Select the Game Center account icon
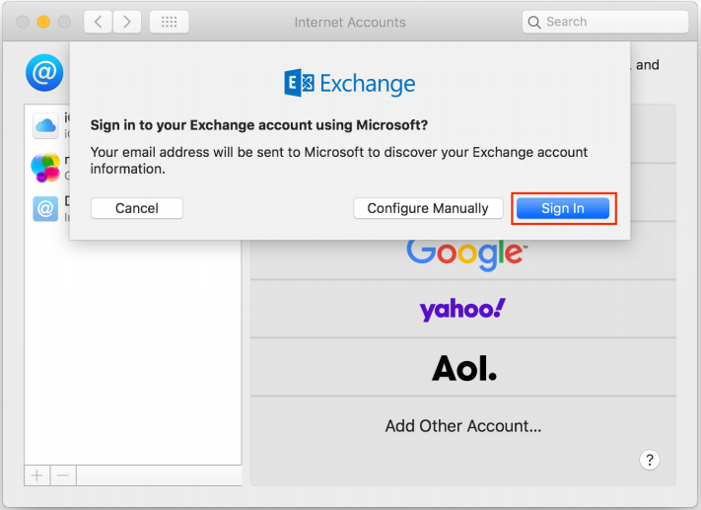The image size is (701, 510). (x=45, y=168)
